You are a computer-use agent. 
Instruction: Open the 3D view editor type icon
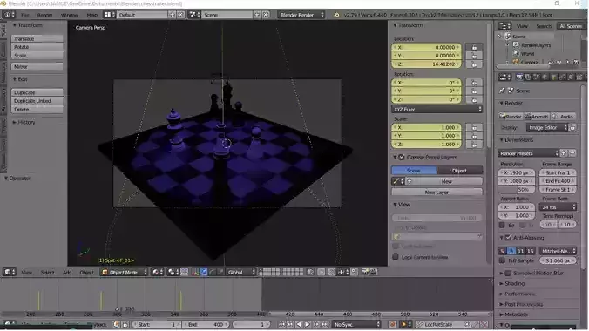tap(9, 273)
